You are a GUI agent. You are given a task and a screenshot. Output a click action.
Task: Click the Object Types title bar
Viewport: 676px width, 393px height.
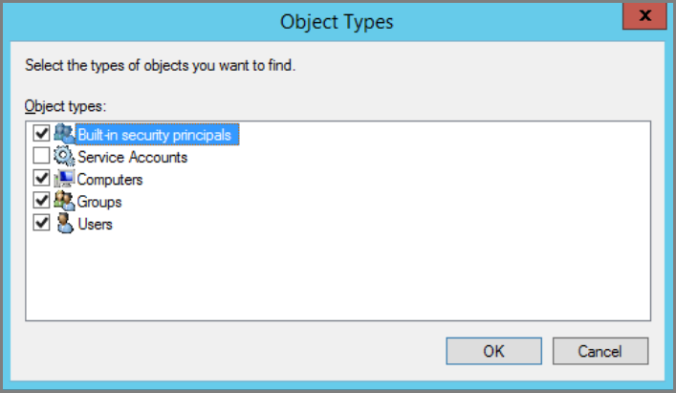pos(337,22)
